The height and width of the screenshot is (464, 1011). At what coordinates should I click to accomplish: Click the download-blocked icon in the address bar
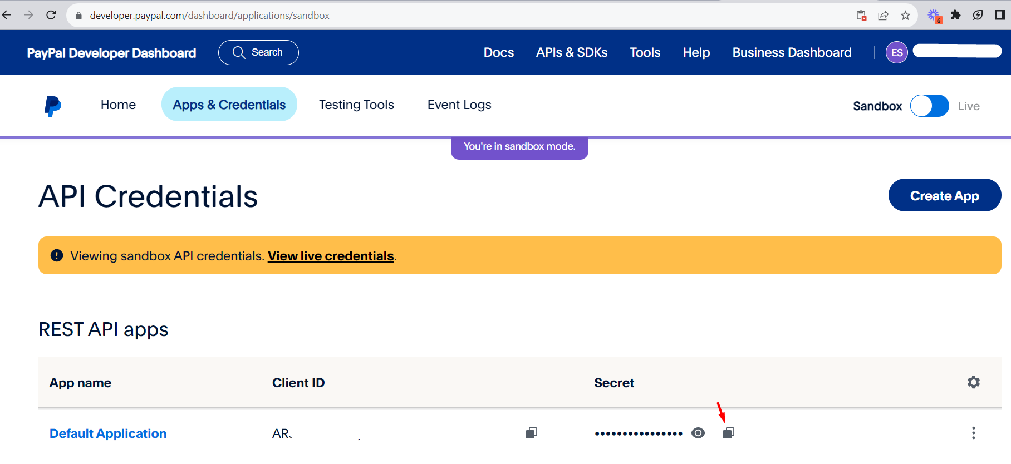[861, 16]
